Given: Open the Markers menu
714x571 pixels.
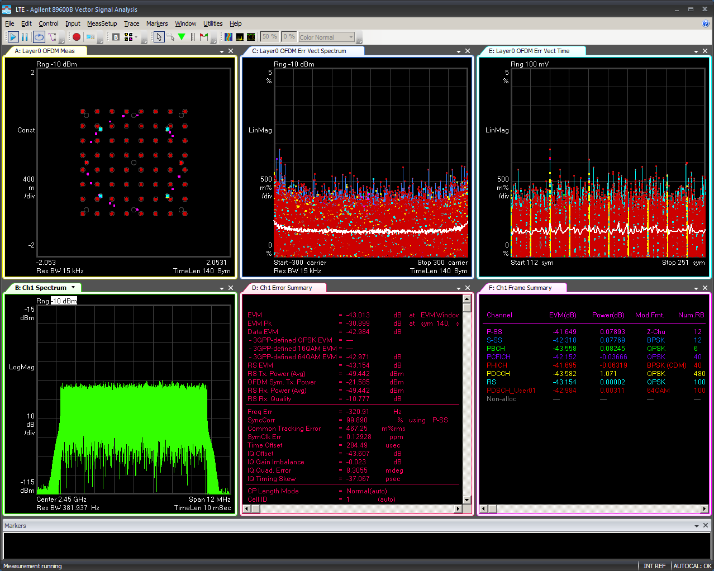Looking at the screenshot, I should pyautogui.click(x=157, y=23).
